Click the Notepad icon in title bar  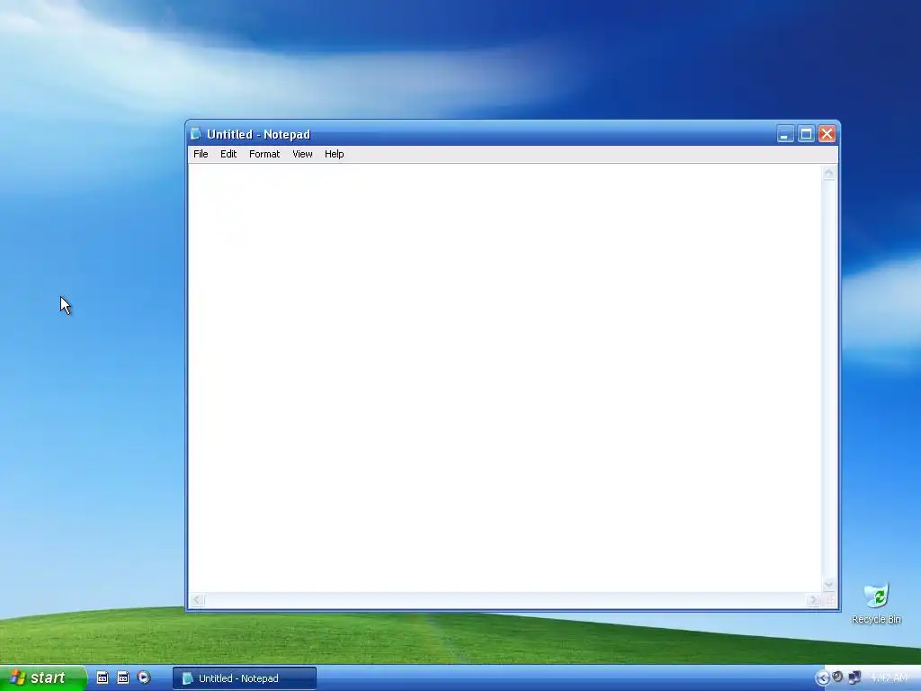[196, 134]
